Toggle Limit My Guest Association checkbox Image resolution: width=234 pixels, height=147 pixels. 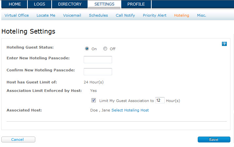tap(93, 100)
